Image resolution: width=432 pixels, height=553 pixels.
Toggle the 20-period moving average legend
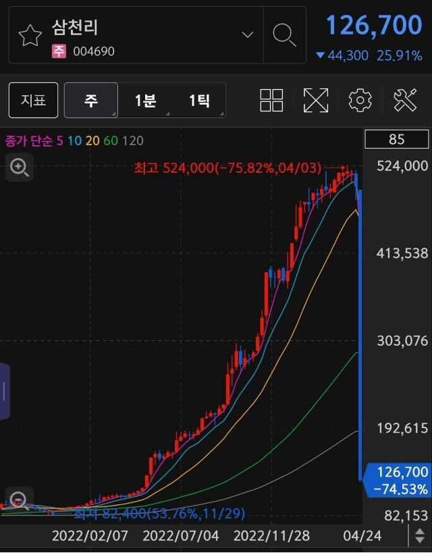[92, 140]
